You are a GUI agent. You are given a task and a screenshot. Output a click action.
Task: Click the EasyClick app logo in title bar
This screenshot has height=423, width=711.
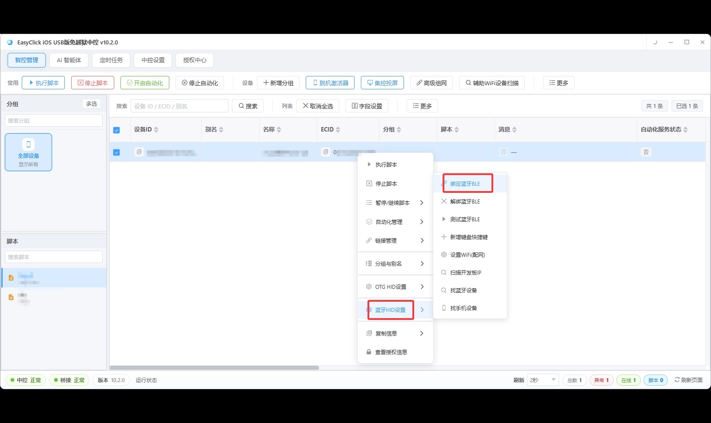10,42
